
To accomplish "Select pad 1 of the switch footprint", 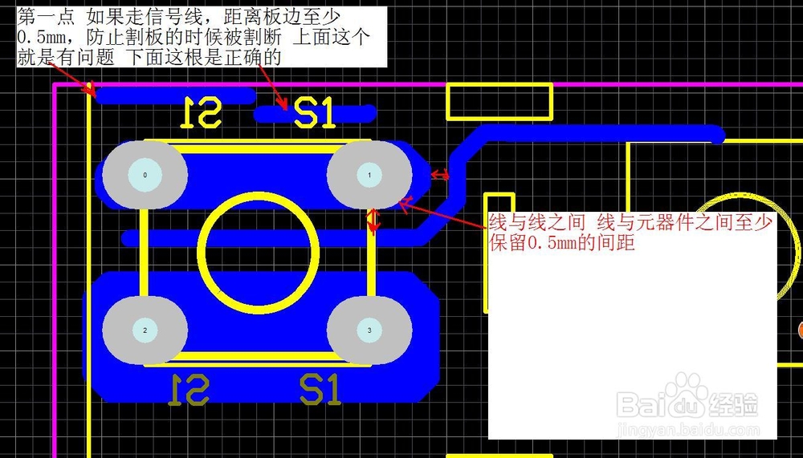I will [x=369, y=175].
